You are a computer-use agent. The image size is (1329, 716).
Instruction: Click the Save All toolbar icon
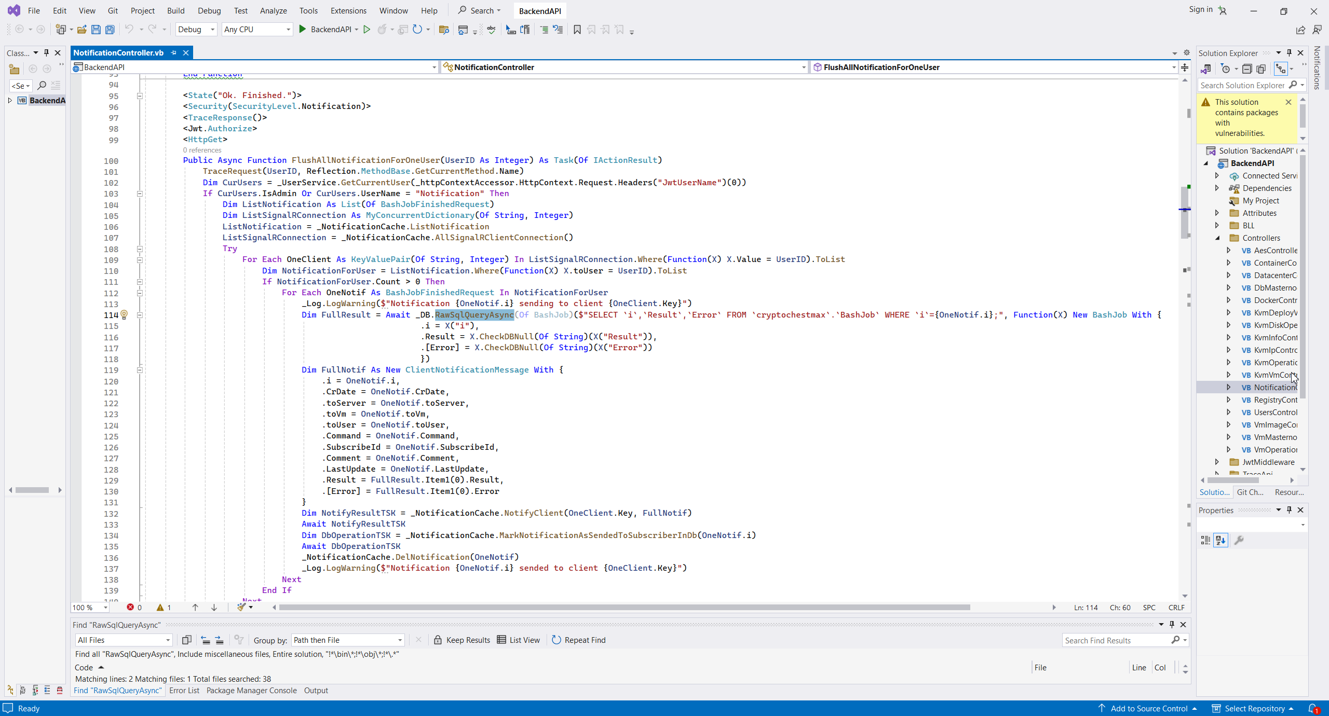pos(110,30)
